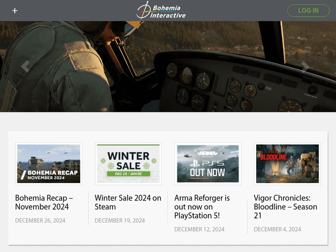Click the Bohemia Interactive wordmark text
The width and height of the screenshot is (336, 252).
point(168,12)
